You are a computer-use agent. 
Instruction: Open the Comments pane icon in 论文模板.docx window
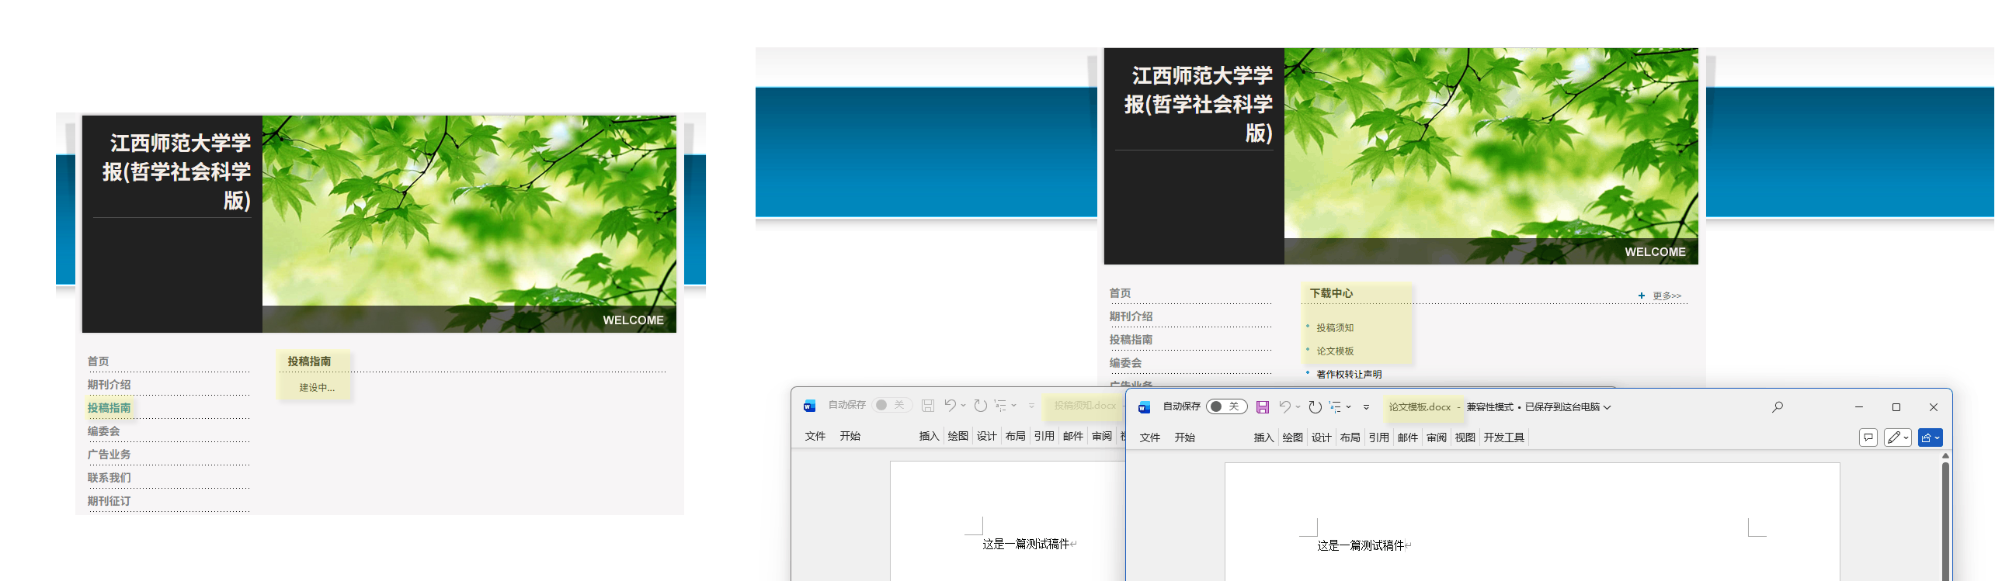[1868, 437]
